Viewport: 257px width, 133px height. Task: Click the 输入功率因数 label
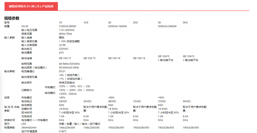29,45
